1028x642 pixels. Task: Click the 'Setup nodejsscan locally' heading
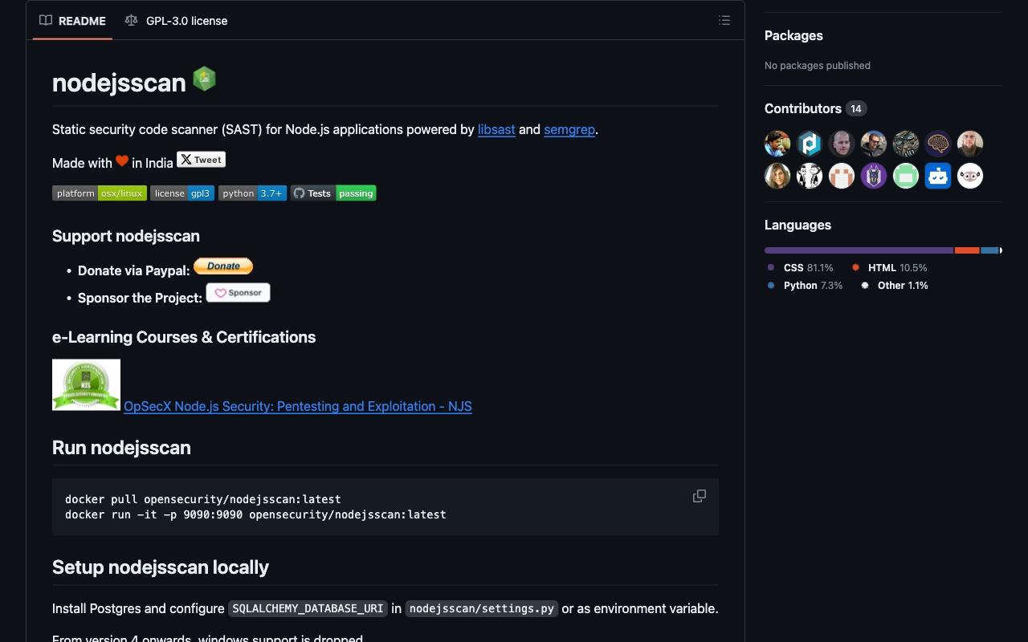pos(161,567)
